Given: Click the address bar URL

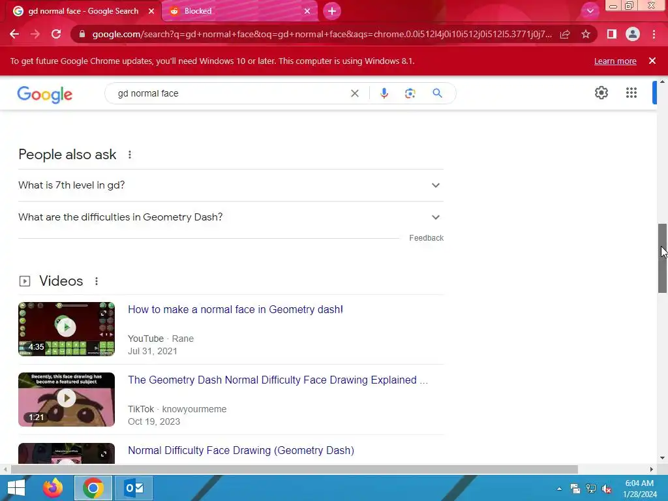Looking at the screenshot, I should point(322,34).
